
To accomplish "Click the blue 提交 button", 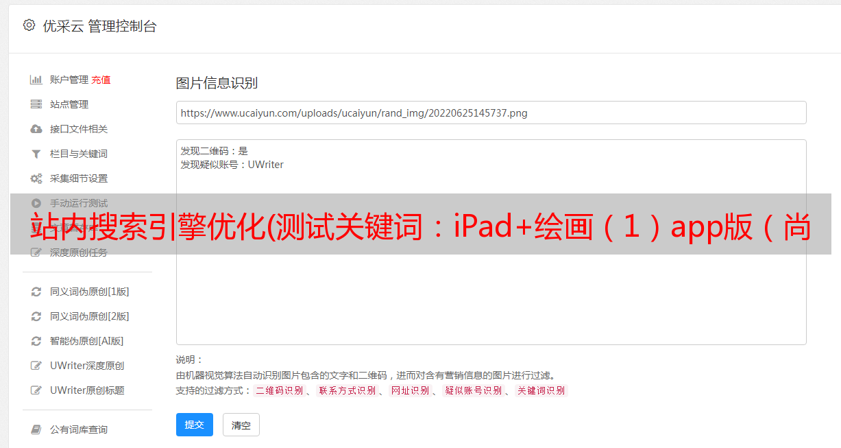I will click(x=195, y=425).
